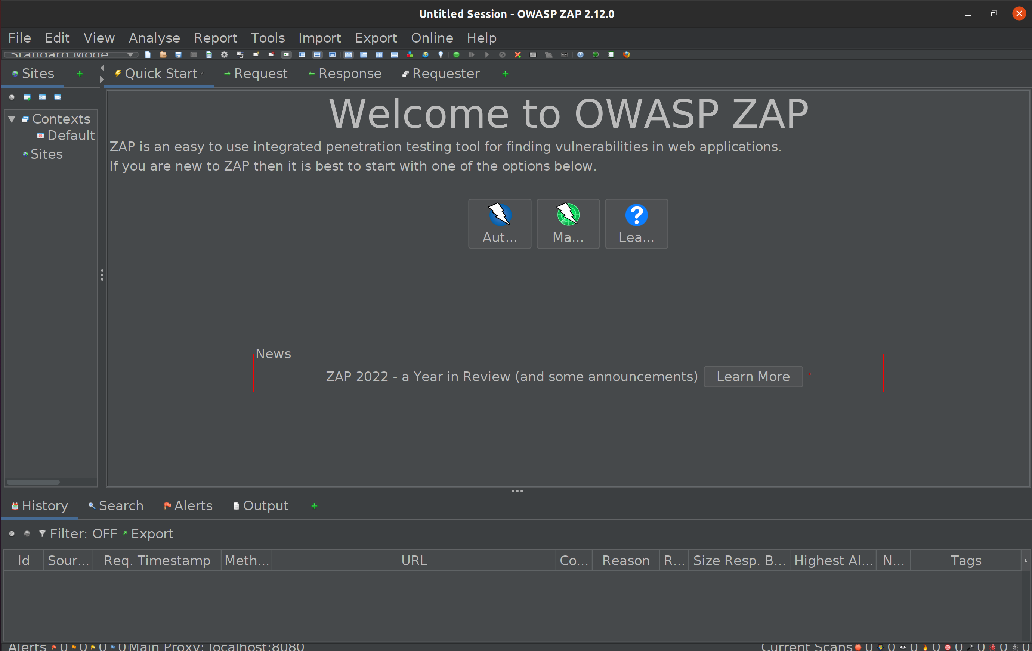This screenshot has height=651, width=1032.
Task: Select the Automated Scan option
Action: (x=499, y=223)
